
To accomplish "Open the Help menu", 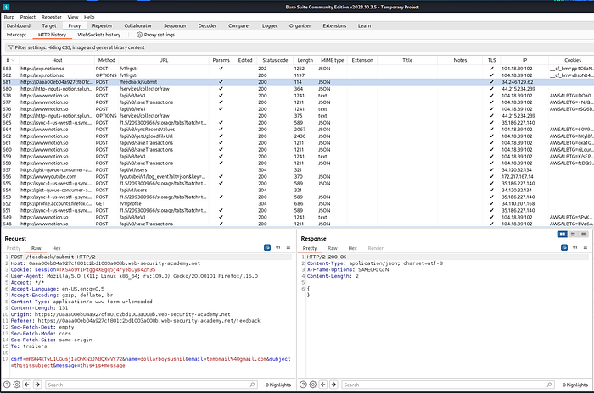I will coord(89,17).
